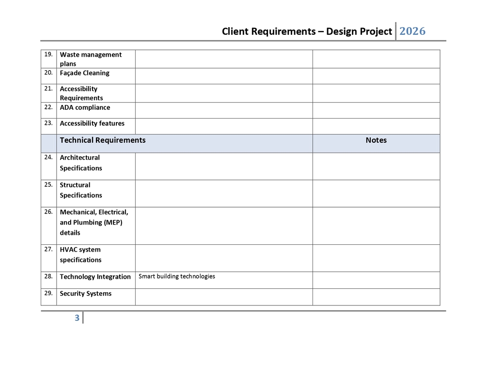Select the 'Structural Specifications' cell
The image size is (487, 376).
96,194
